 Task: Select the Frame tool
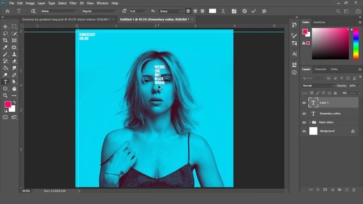coord(14,40)
